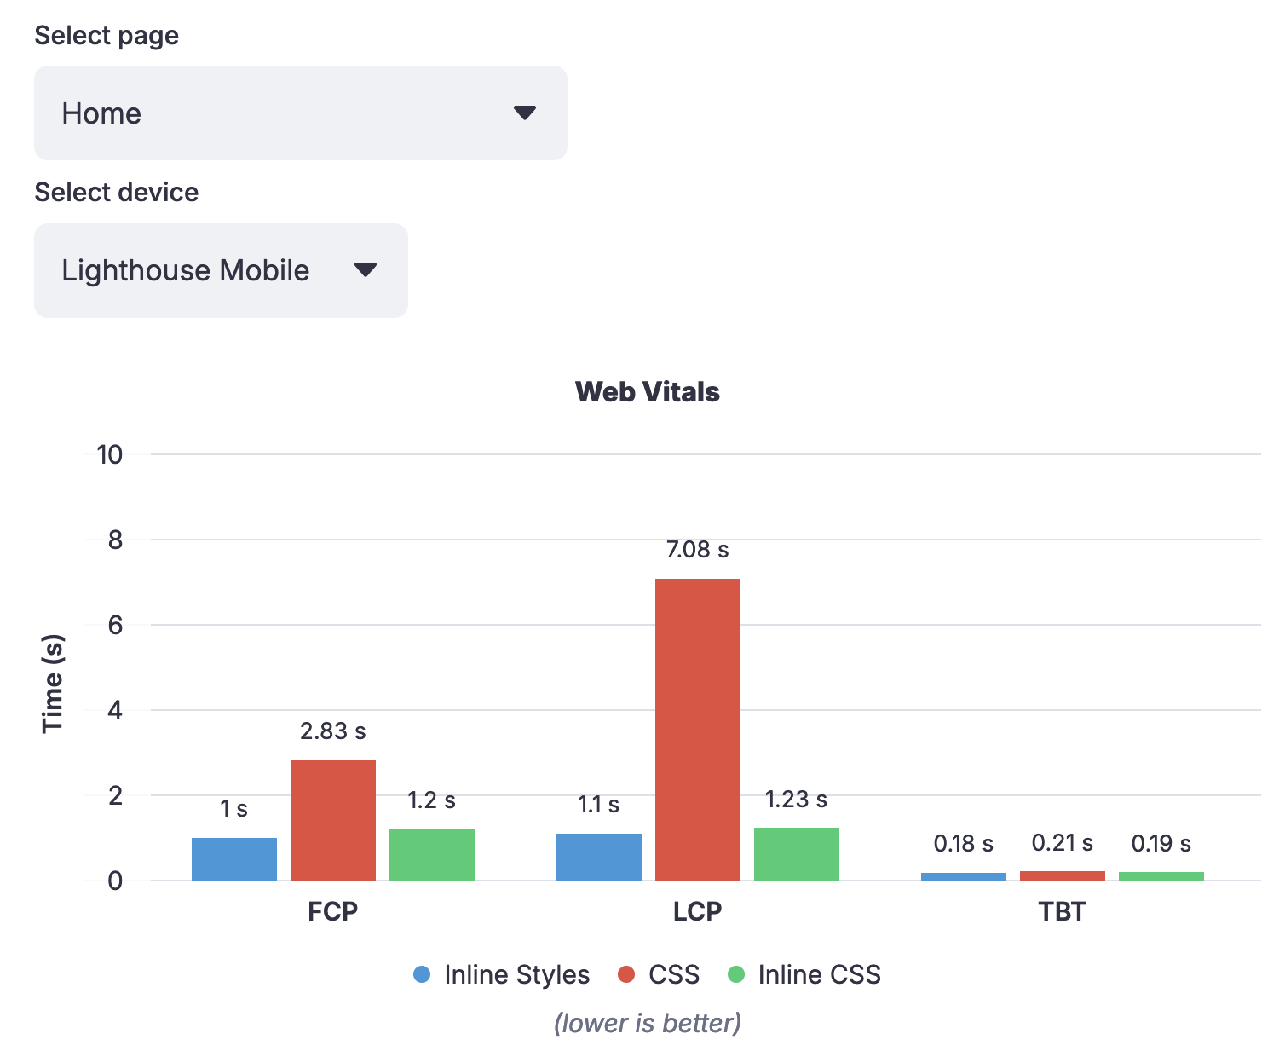
Task: Click the '0.18 s' value label
Action: point(964,844)
